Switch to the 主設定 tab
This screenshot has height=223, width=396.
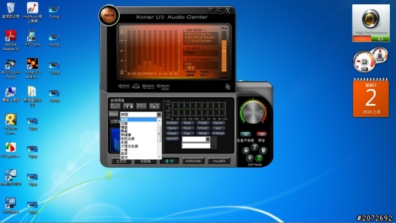(x=121, y=161)
